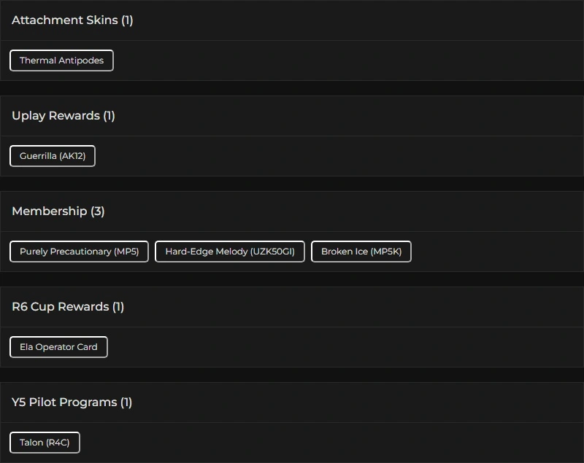Click the (1) count beside Attachment Skins
The image size is (584, 463).
(x=127, y=20)
